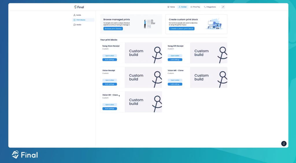Click the Vision MR - Clone custom build thumbnail
This screenshot has height=163, width=296.
click(x=209, y=77)
